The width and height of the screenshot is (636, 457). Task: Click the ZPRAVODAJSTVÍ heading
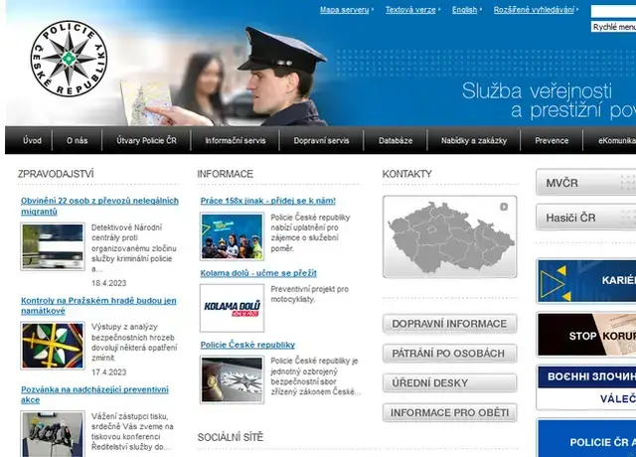pos(56,174)
